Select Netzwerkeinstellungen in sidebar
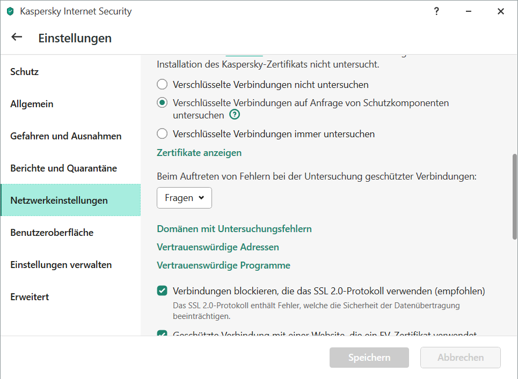 point(71,200)
